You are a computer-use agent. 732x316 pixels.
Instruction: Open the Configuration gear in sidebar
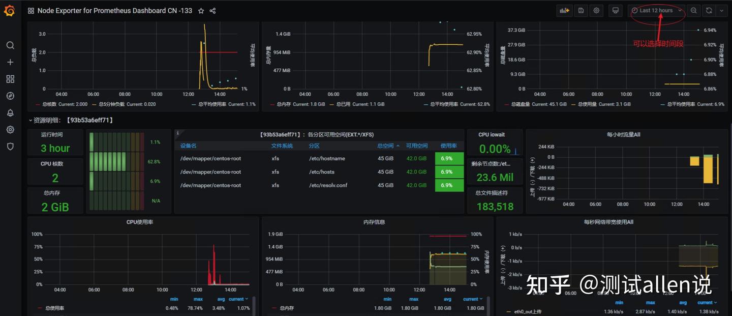10,129
